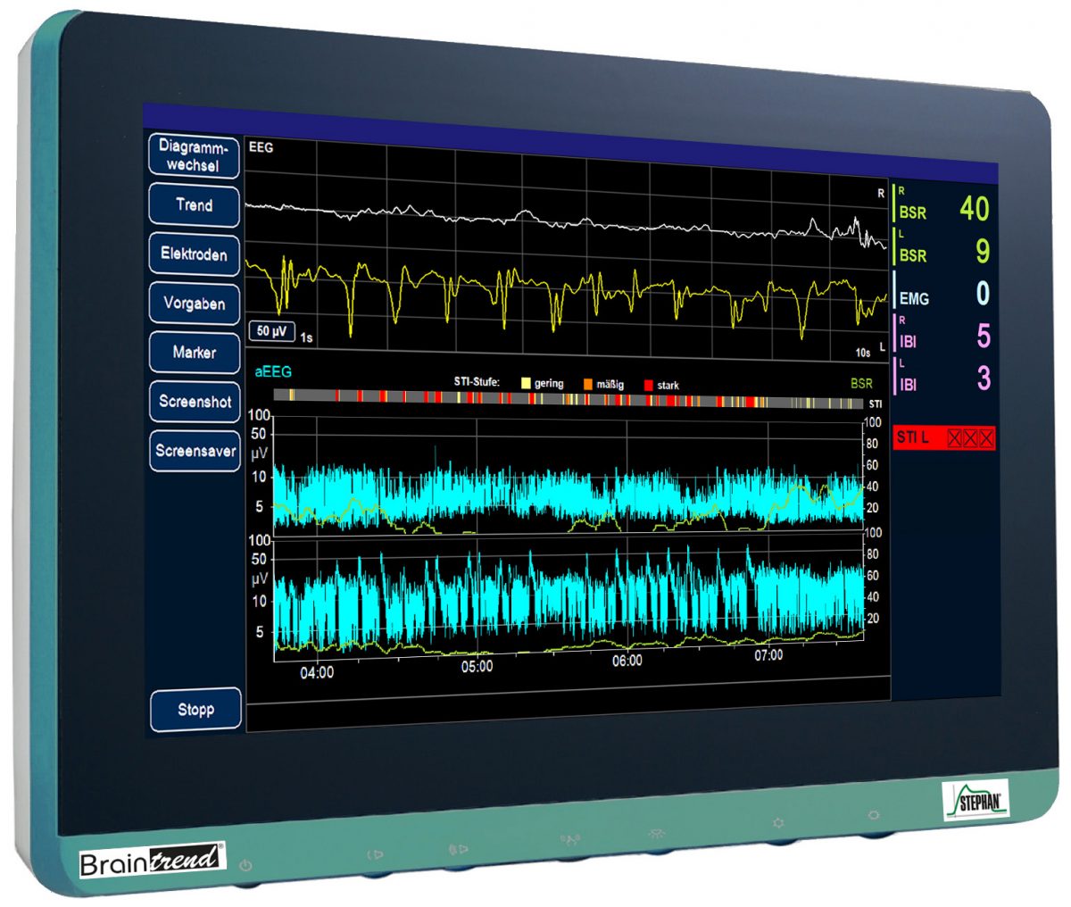Click the Stephan logo
Viewport: 1071px width, 907px height.
click(x=977, y=802)
